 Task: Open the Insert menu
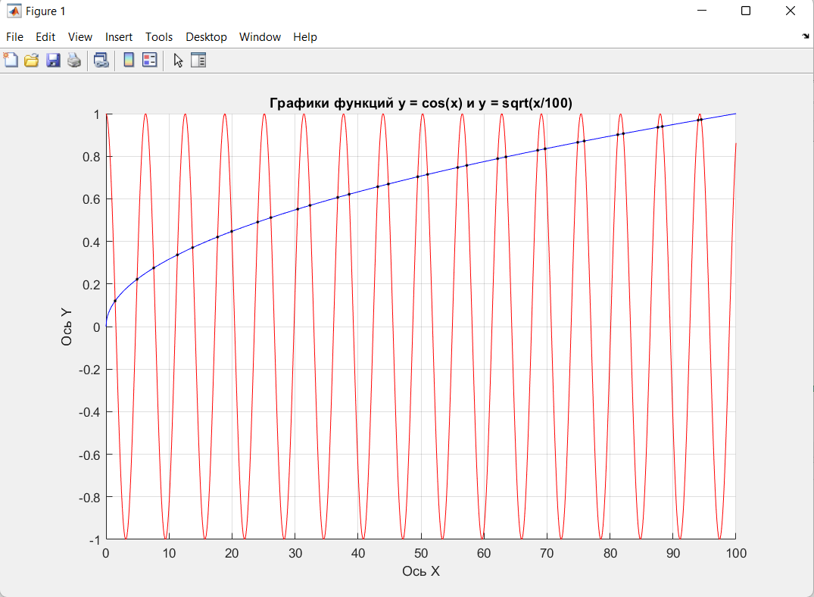click(x=119, y=37)
